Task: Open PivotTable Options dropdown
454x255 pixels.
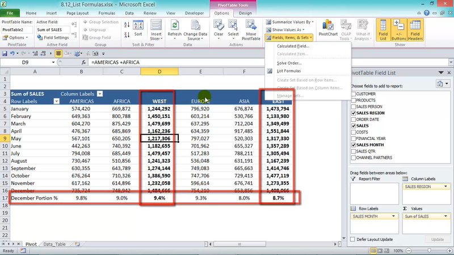Action: pyautogui.click(x=16, y=37)
